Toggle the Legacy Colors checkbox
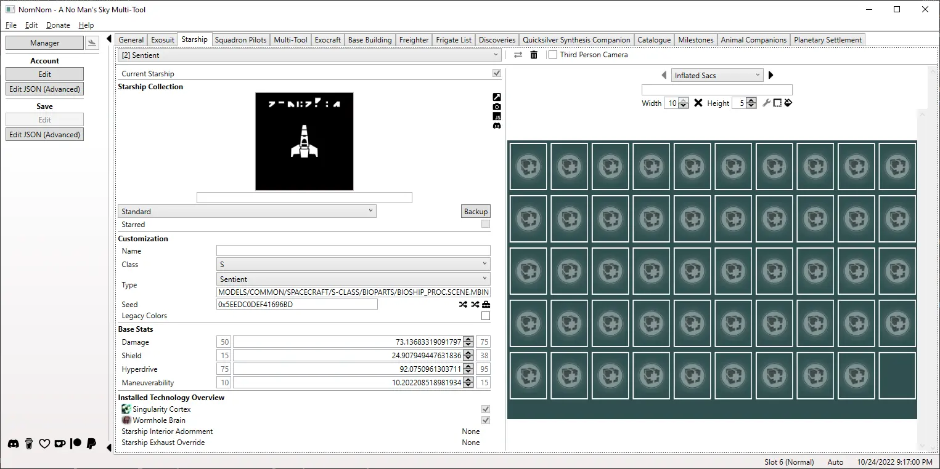This screenshot has width=940, height=469. tap(486, 316)
